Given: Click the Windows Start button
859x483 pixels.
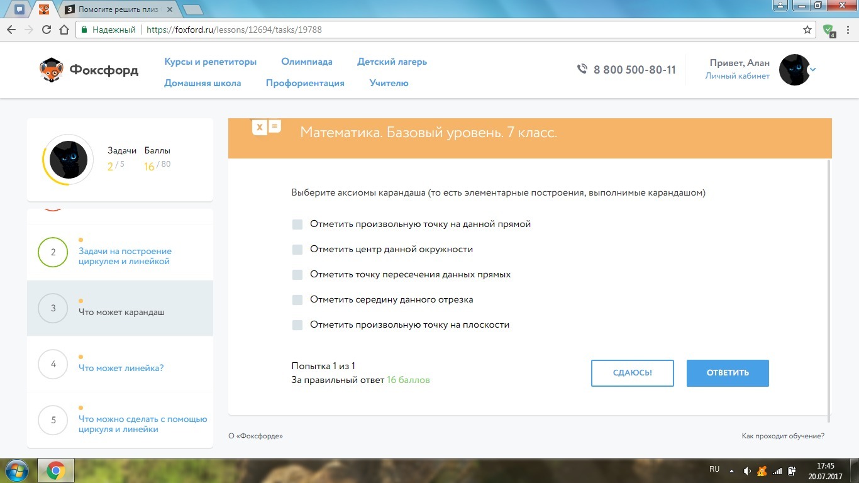Looking at the screenshot, I should (x=16, y=470).
